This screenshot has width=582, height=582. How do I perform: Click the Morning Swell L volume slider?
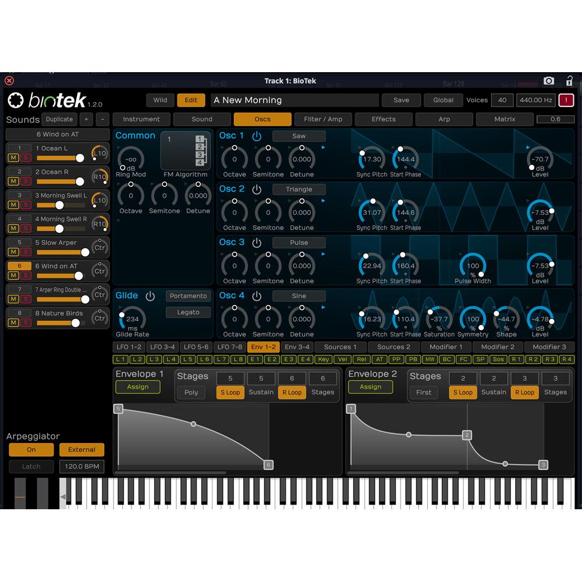(x=59, y=205)
